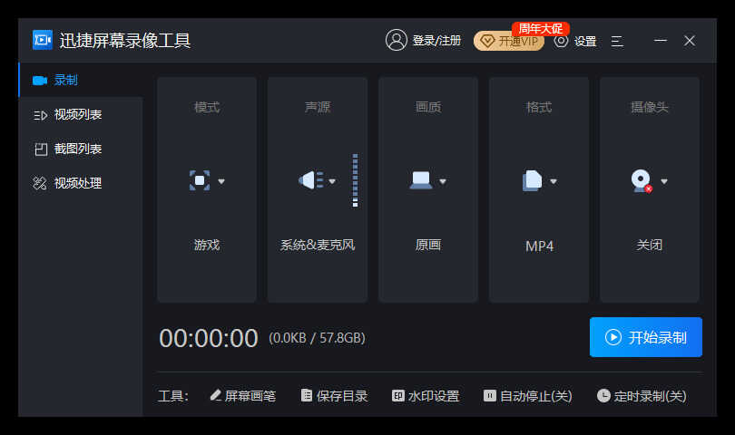This screenshot has height=435, width=735.
Task: Click the 系统&麦克风 label
Action: point(318,245)
